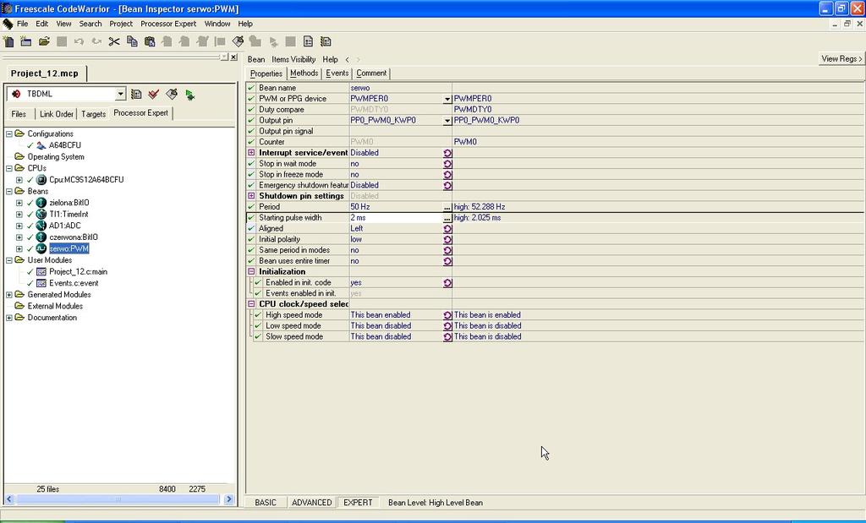
Task: Expand the Shutdown pin settings group
Action: (x=251, y=196)
